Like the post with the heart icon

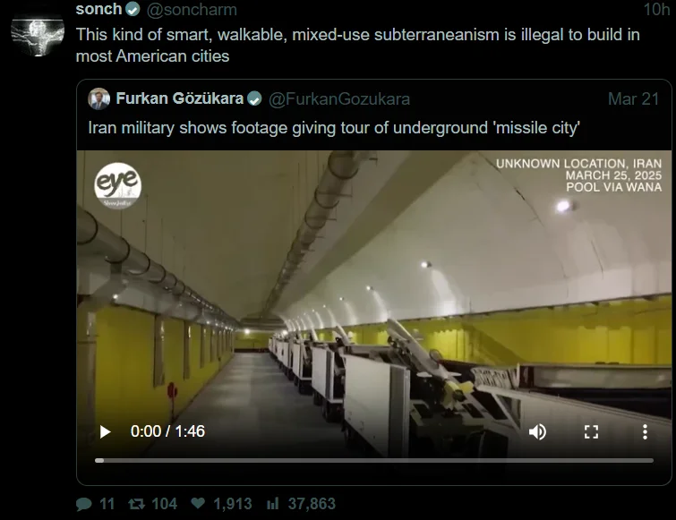[198, 503]
